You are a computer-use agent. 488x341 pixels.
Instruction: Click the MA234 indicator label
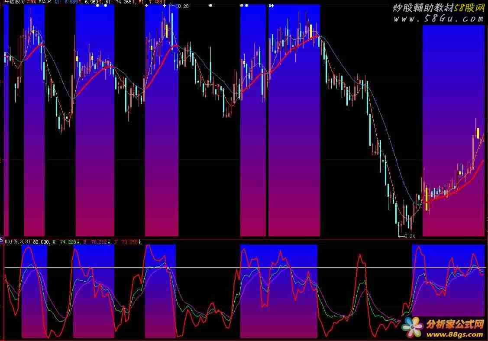point(45,2)
